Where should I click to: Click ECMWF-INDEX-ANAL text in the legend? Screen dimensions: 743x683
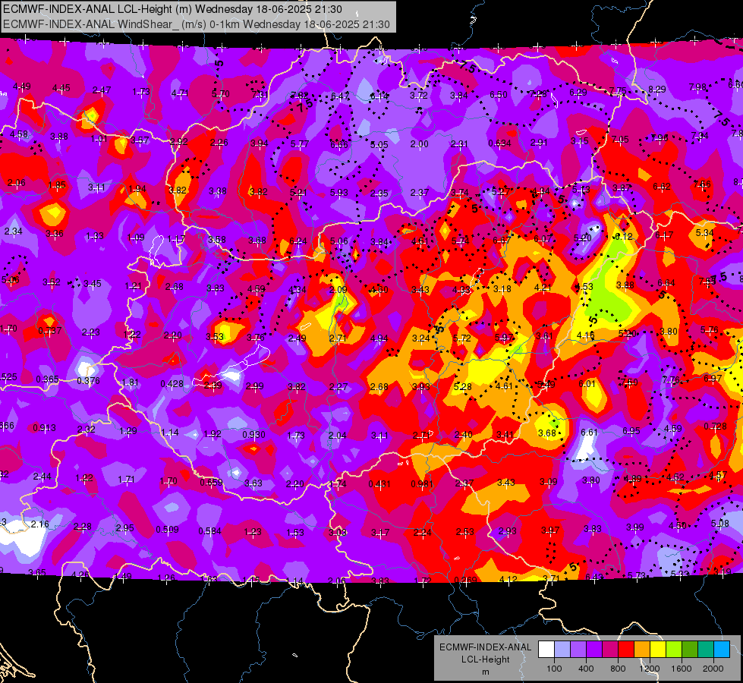pos(485,647)
